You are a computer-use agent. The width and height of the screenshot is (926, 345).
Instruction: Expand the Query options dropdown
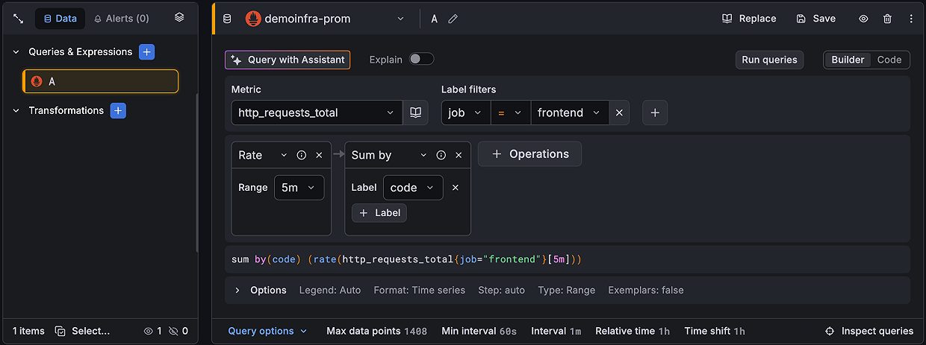(x=267, y=331)
